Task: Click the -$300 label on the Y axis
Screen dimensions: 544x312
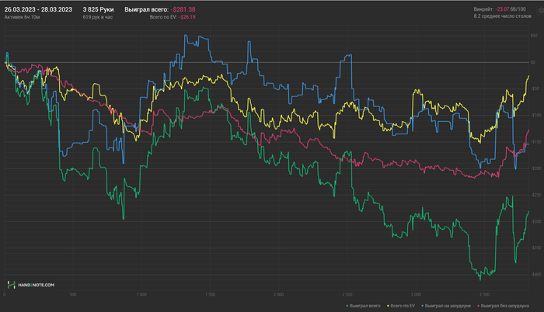Action: coord(536,221)
